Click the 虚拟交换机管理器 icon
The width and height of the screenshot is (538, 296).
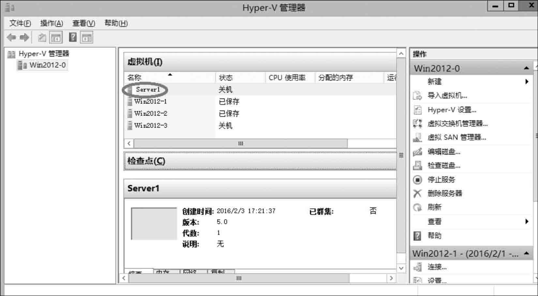pyautogui.click(x=417, y=123)
